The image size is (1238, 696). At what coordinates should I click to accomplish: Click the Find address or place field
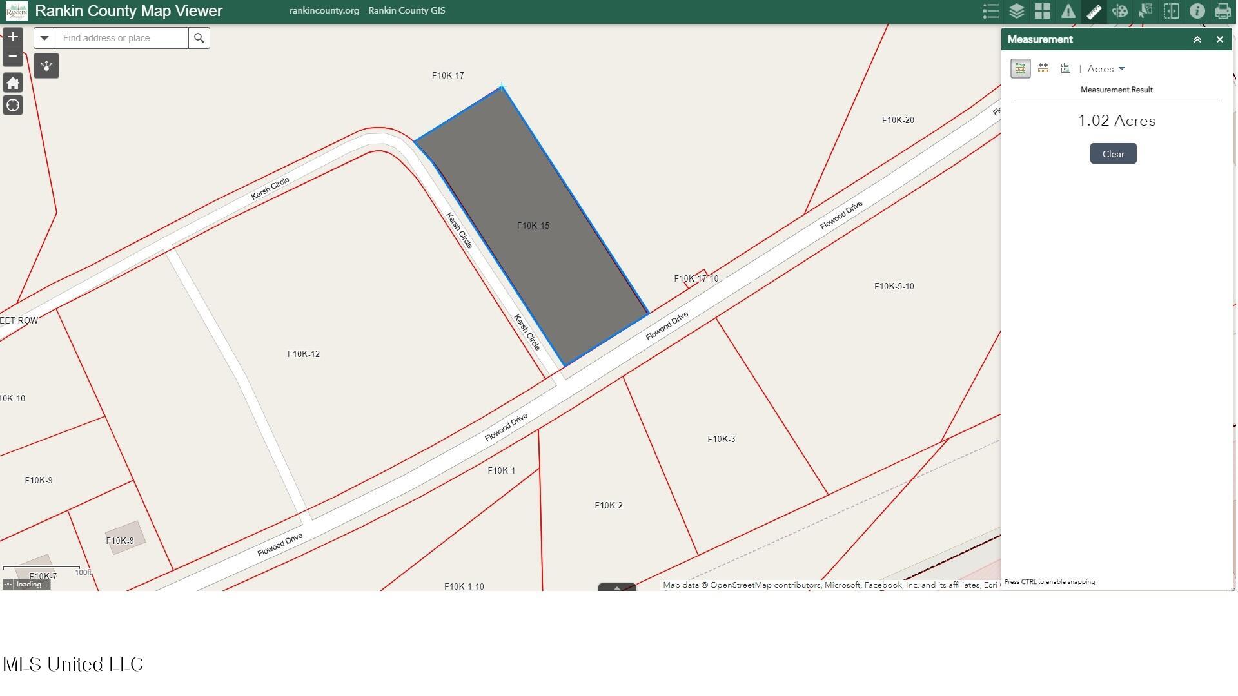[122, 38]
